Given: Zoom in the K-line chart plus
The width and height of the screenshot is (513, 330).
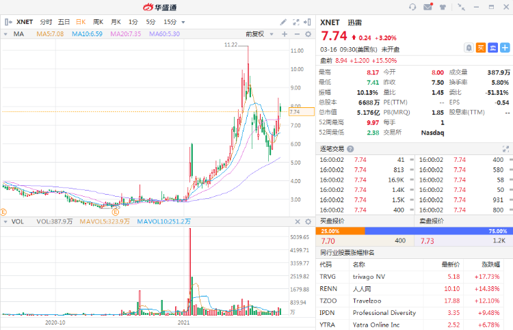Looking at the screenshot, I should (285, 34).
